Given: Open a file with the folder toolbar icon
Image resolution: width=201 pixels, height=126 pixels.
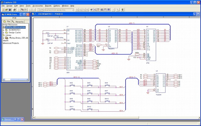Looking at the screenshot, I should click(x=6, y=10).
